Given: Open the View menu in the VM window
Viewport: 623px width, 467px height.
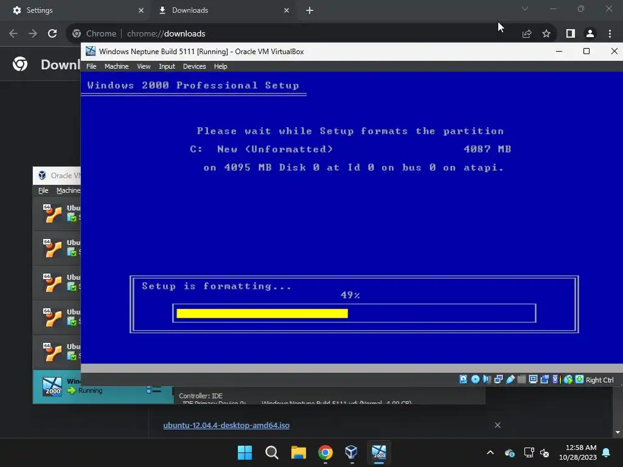Looking at the screenshot, I should 144,66.
